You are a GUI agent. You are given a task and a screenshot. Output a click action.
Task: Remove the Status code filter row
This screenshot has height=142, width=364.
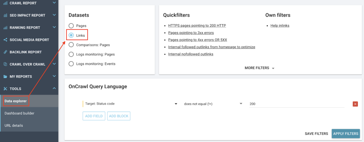click(x=355, y=104)
